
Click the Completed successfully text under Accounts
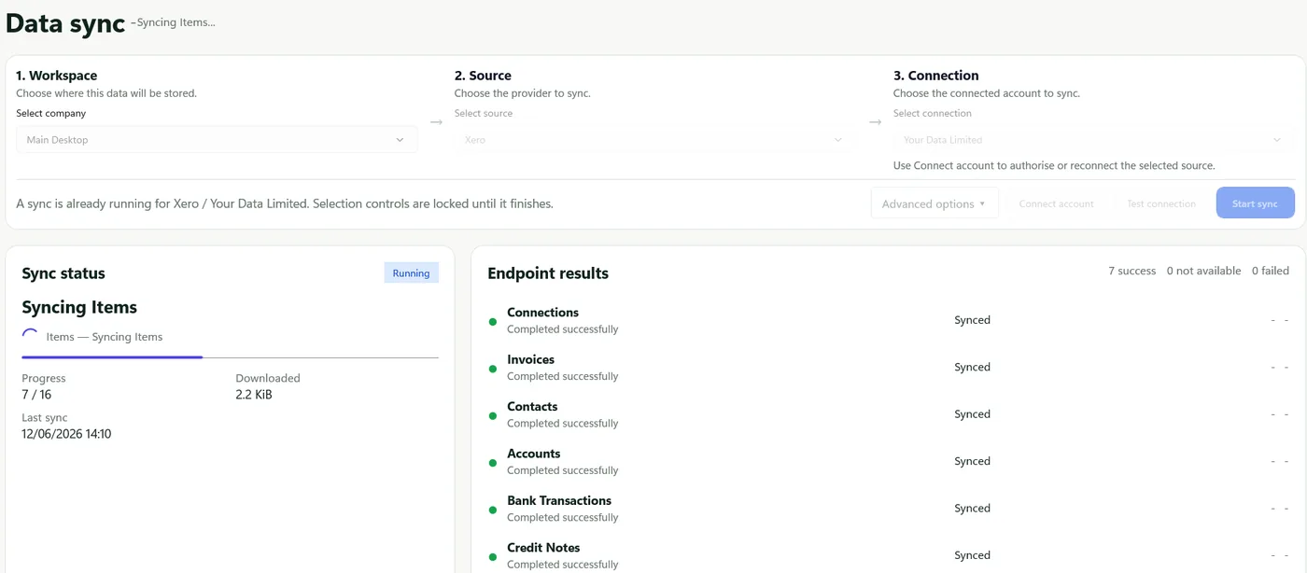tap(563, 470)
